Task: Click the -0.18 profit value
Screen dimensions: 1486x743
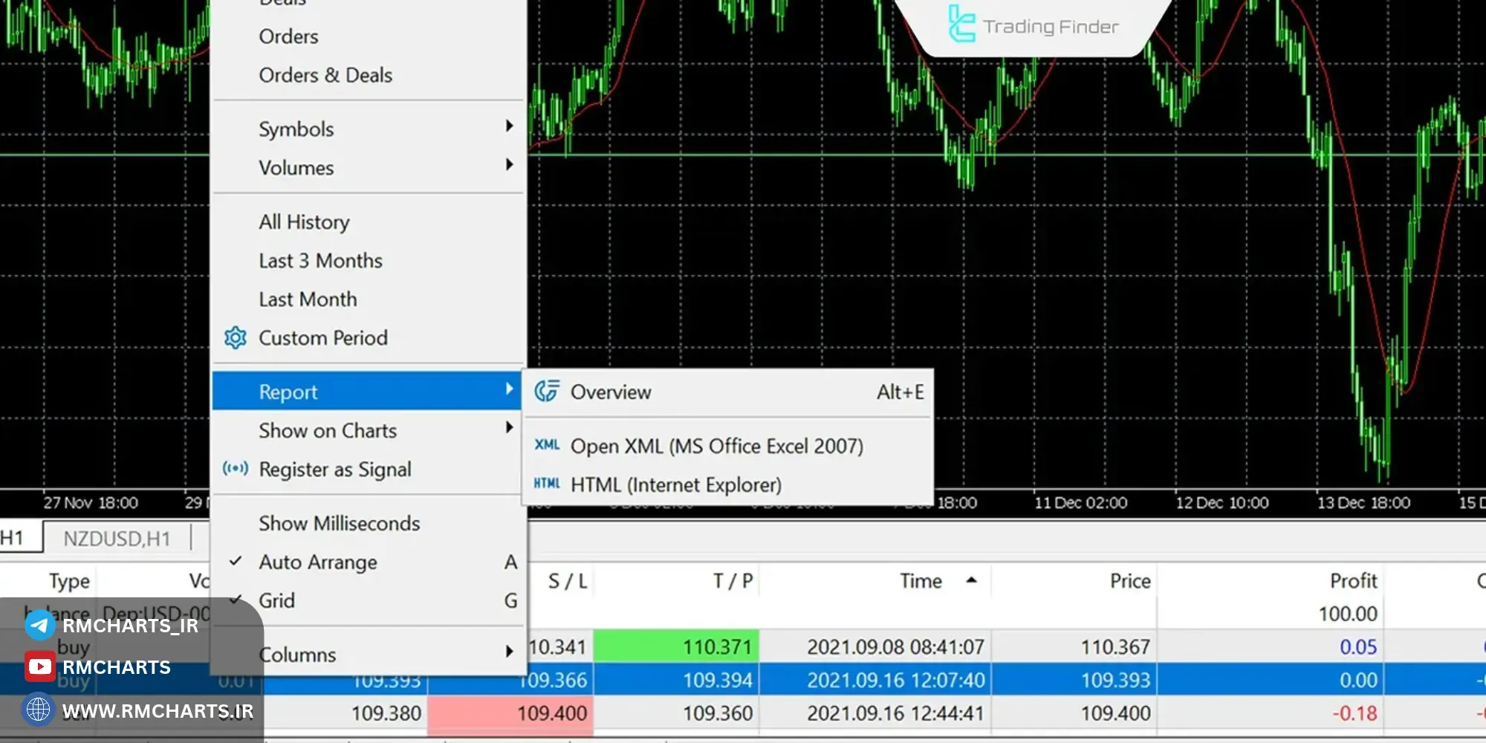Action: click(1354, 713)
